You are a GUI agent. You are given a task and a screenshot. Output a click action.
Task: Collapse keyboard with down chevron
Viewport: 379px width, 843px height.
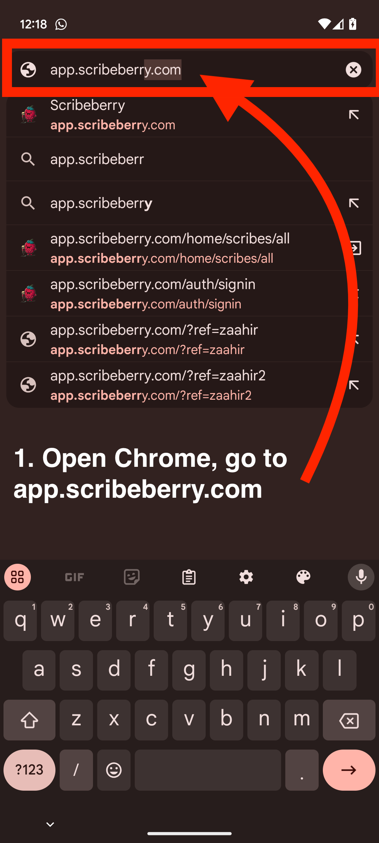tap(50, 824)
